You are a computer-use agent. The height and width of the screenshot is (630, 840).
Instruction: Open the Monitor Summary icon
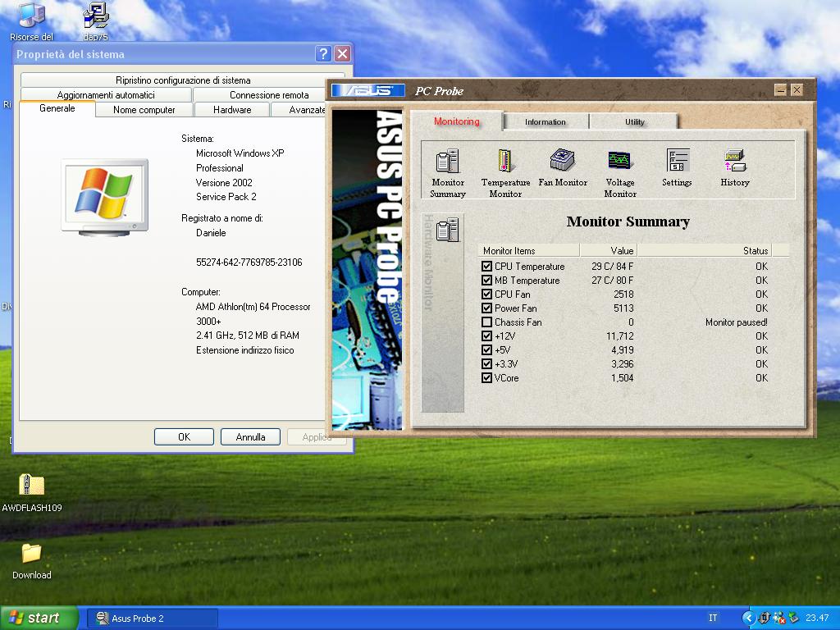pyautogui.click(x=448, y=173)
